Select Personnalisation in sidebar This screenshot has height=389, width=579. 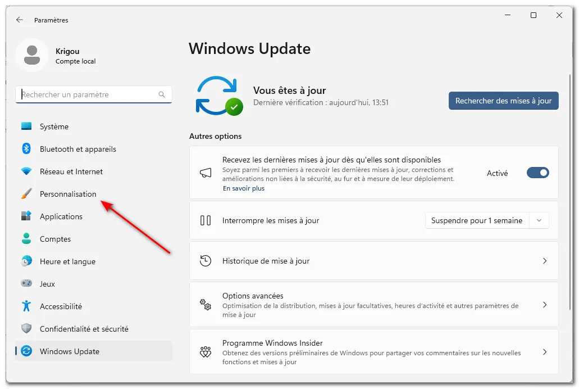click(94, 194)
